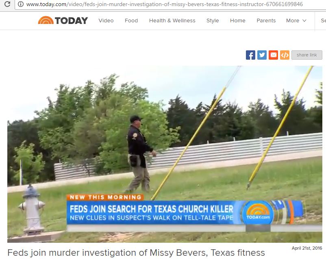
Task: Play the Texas church killer video
Action: 165,154
